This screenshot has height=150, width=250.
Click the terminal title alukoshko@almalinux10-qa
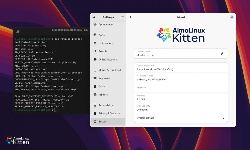tap(70, 30)
